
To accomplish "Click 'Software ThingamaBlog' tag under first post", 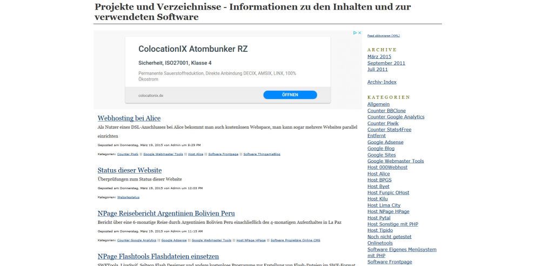I will [262, 154].
